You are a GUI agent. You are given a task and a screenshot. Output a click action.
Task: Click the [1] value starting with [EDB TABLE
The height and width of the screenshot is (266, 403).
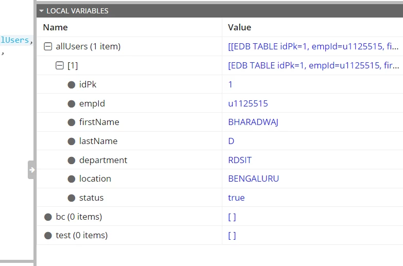pyautogui.click(x=313, y=65)
